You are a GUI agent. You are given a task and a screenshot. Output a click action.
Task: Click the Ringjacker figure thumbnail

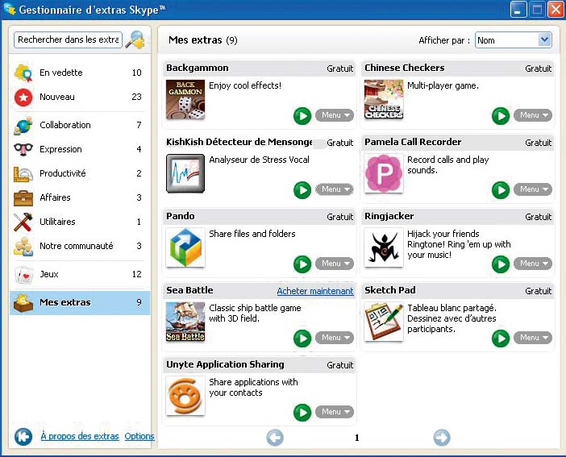[x=384, y=247]
